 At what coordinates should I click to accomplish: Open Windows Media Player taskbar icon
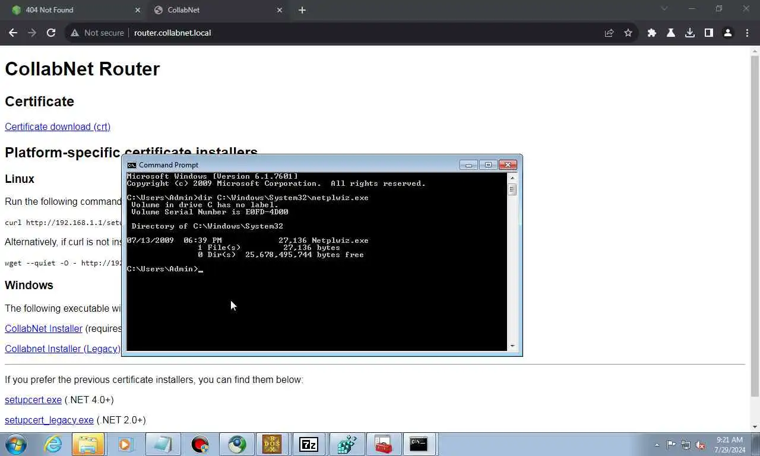click(125, 444)
